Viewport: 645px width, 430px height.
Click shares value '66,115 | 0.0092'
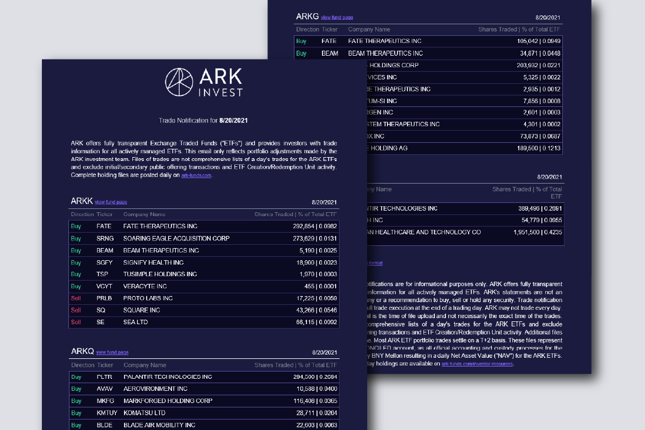click(316, 322)
